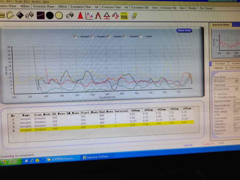Enable the Labels checkbox in the graph legend
Image resolution: width=240 pixels, height=180 pixels.
coord(140,37)
